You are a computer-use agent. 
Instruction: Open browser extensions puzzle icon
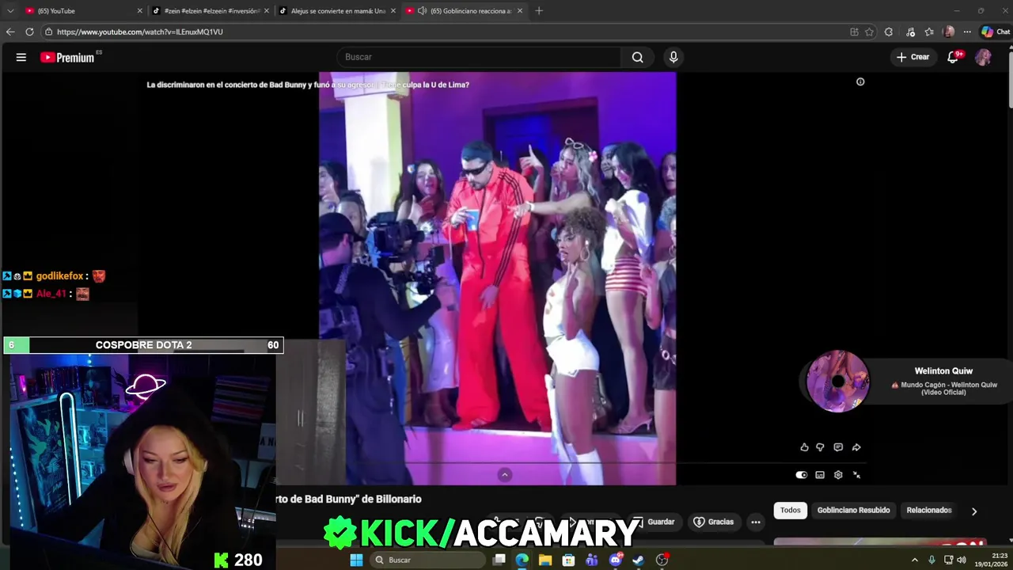coord(889,32)
